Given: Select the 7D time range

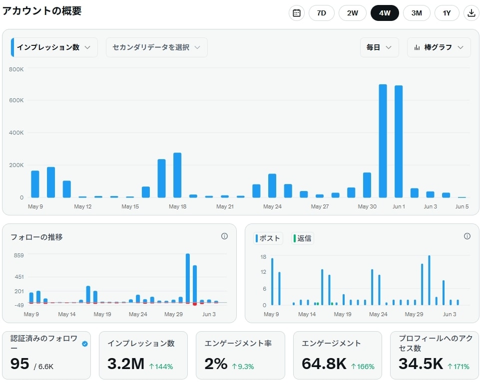Looking at the screenshot, I should [x=321, y=13].
